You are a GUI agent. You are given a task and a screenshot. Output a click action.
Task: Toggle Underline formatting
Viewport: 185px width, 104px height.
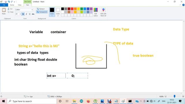(30, 14)
